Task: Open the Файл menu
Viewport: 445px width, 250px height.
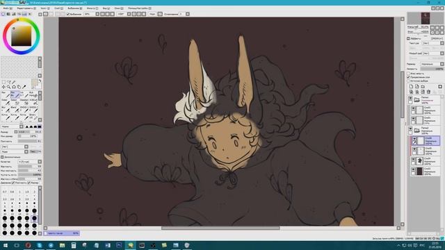Action: point(8,8)
